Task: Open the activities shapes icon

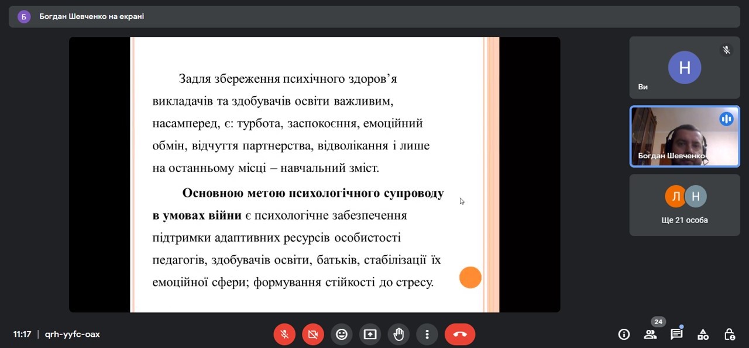Action: coord(703,335)
